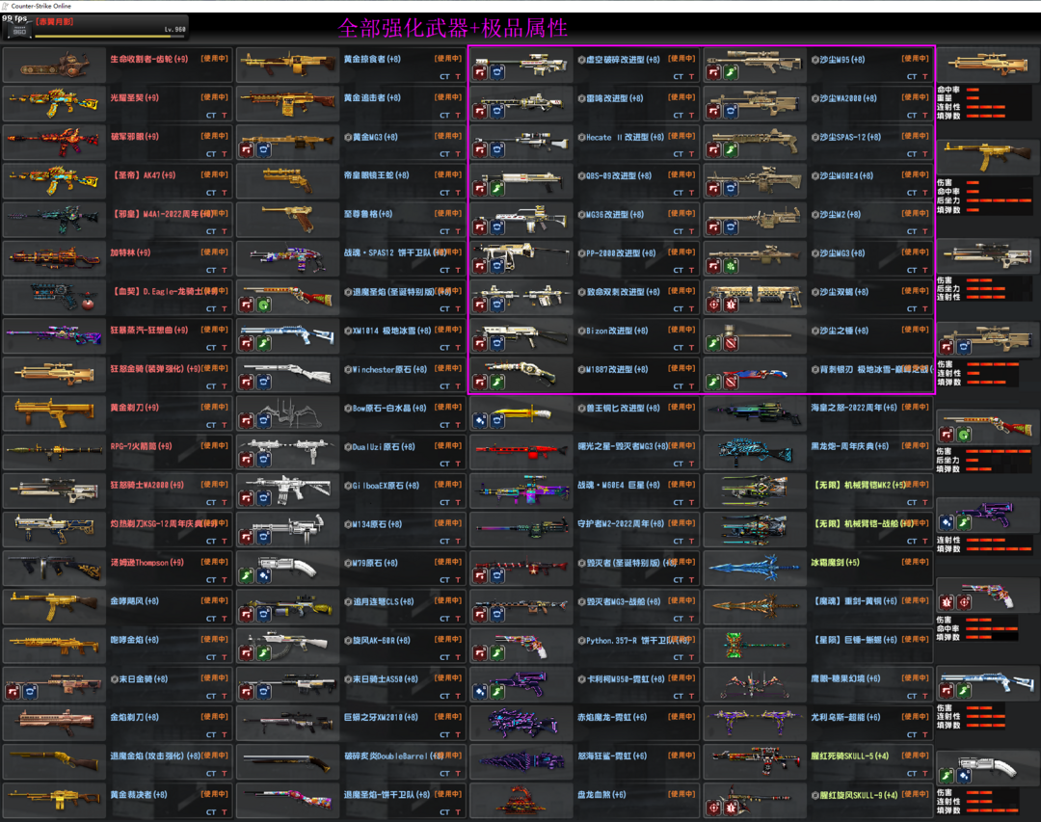Select Hecate II 改进型 weapon thumbnail
The width and height of the screenshot is (1041, 822).
pos(521,142)
